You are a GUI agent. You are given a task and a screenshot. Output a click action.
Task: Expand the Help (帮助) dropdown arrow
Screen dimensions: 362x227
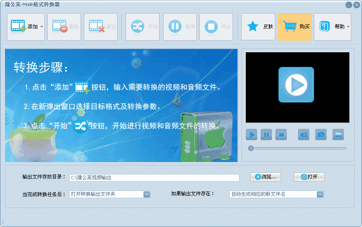pyautogui.click(x=348, y=27)
